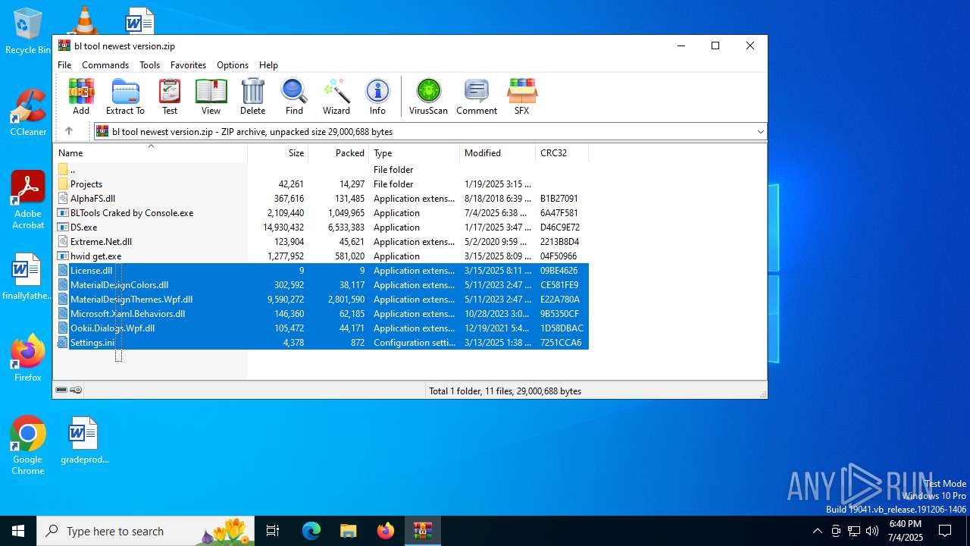This screenshot has height=546, width=970.
Task: Open Task View on taskbar
Action: tap(273, 531)
